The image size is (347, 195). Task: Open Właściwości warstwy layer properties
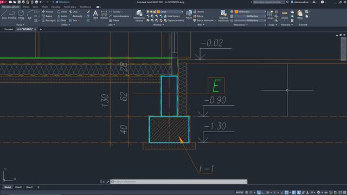click(x=139, y=16)
